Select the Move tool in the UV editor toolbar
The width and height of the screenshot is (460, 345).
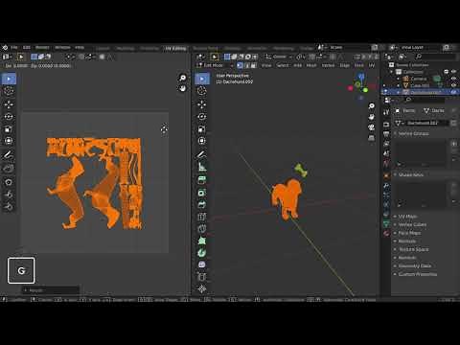pos(9,104)
